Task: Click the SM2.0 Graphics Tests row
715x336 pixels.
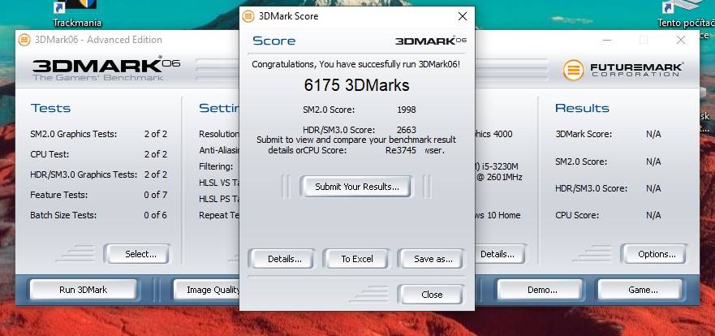Action: coord(98,134)
